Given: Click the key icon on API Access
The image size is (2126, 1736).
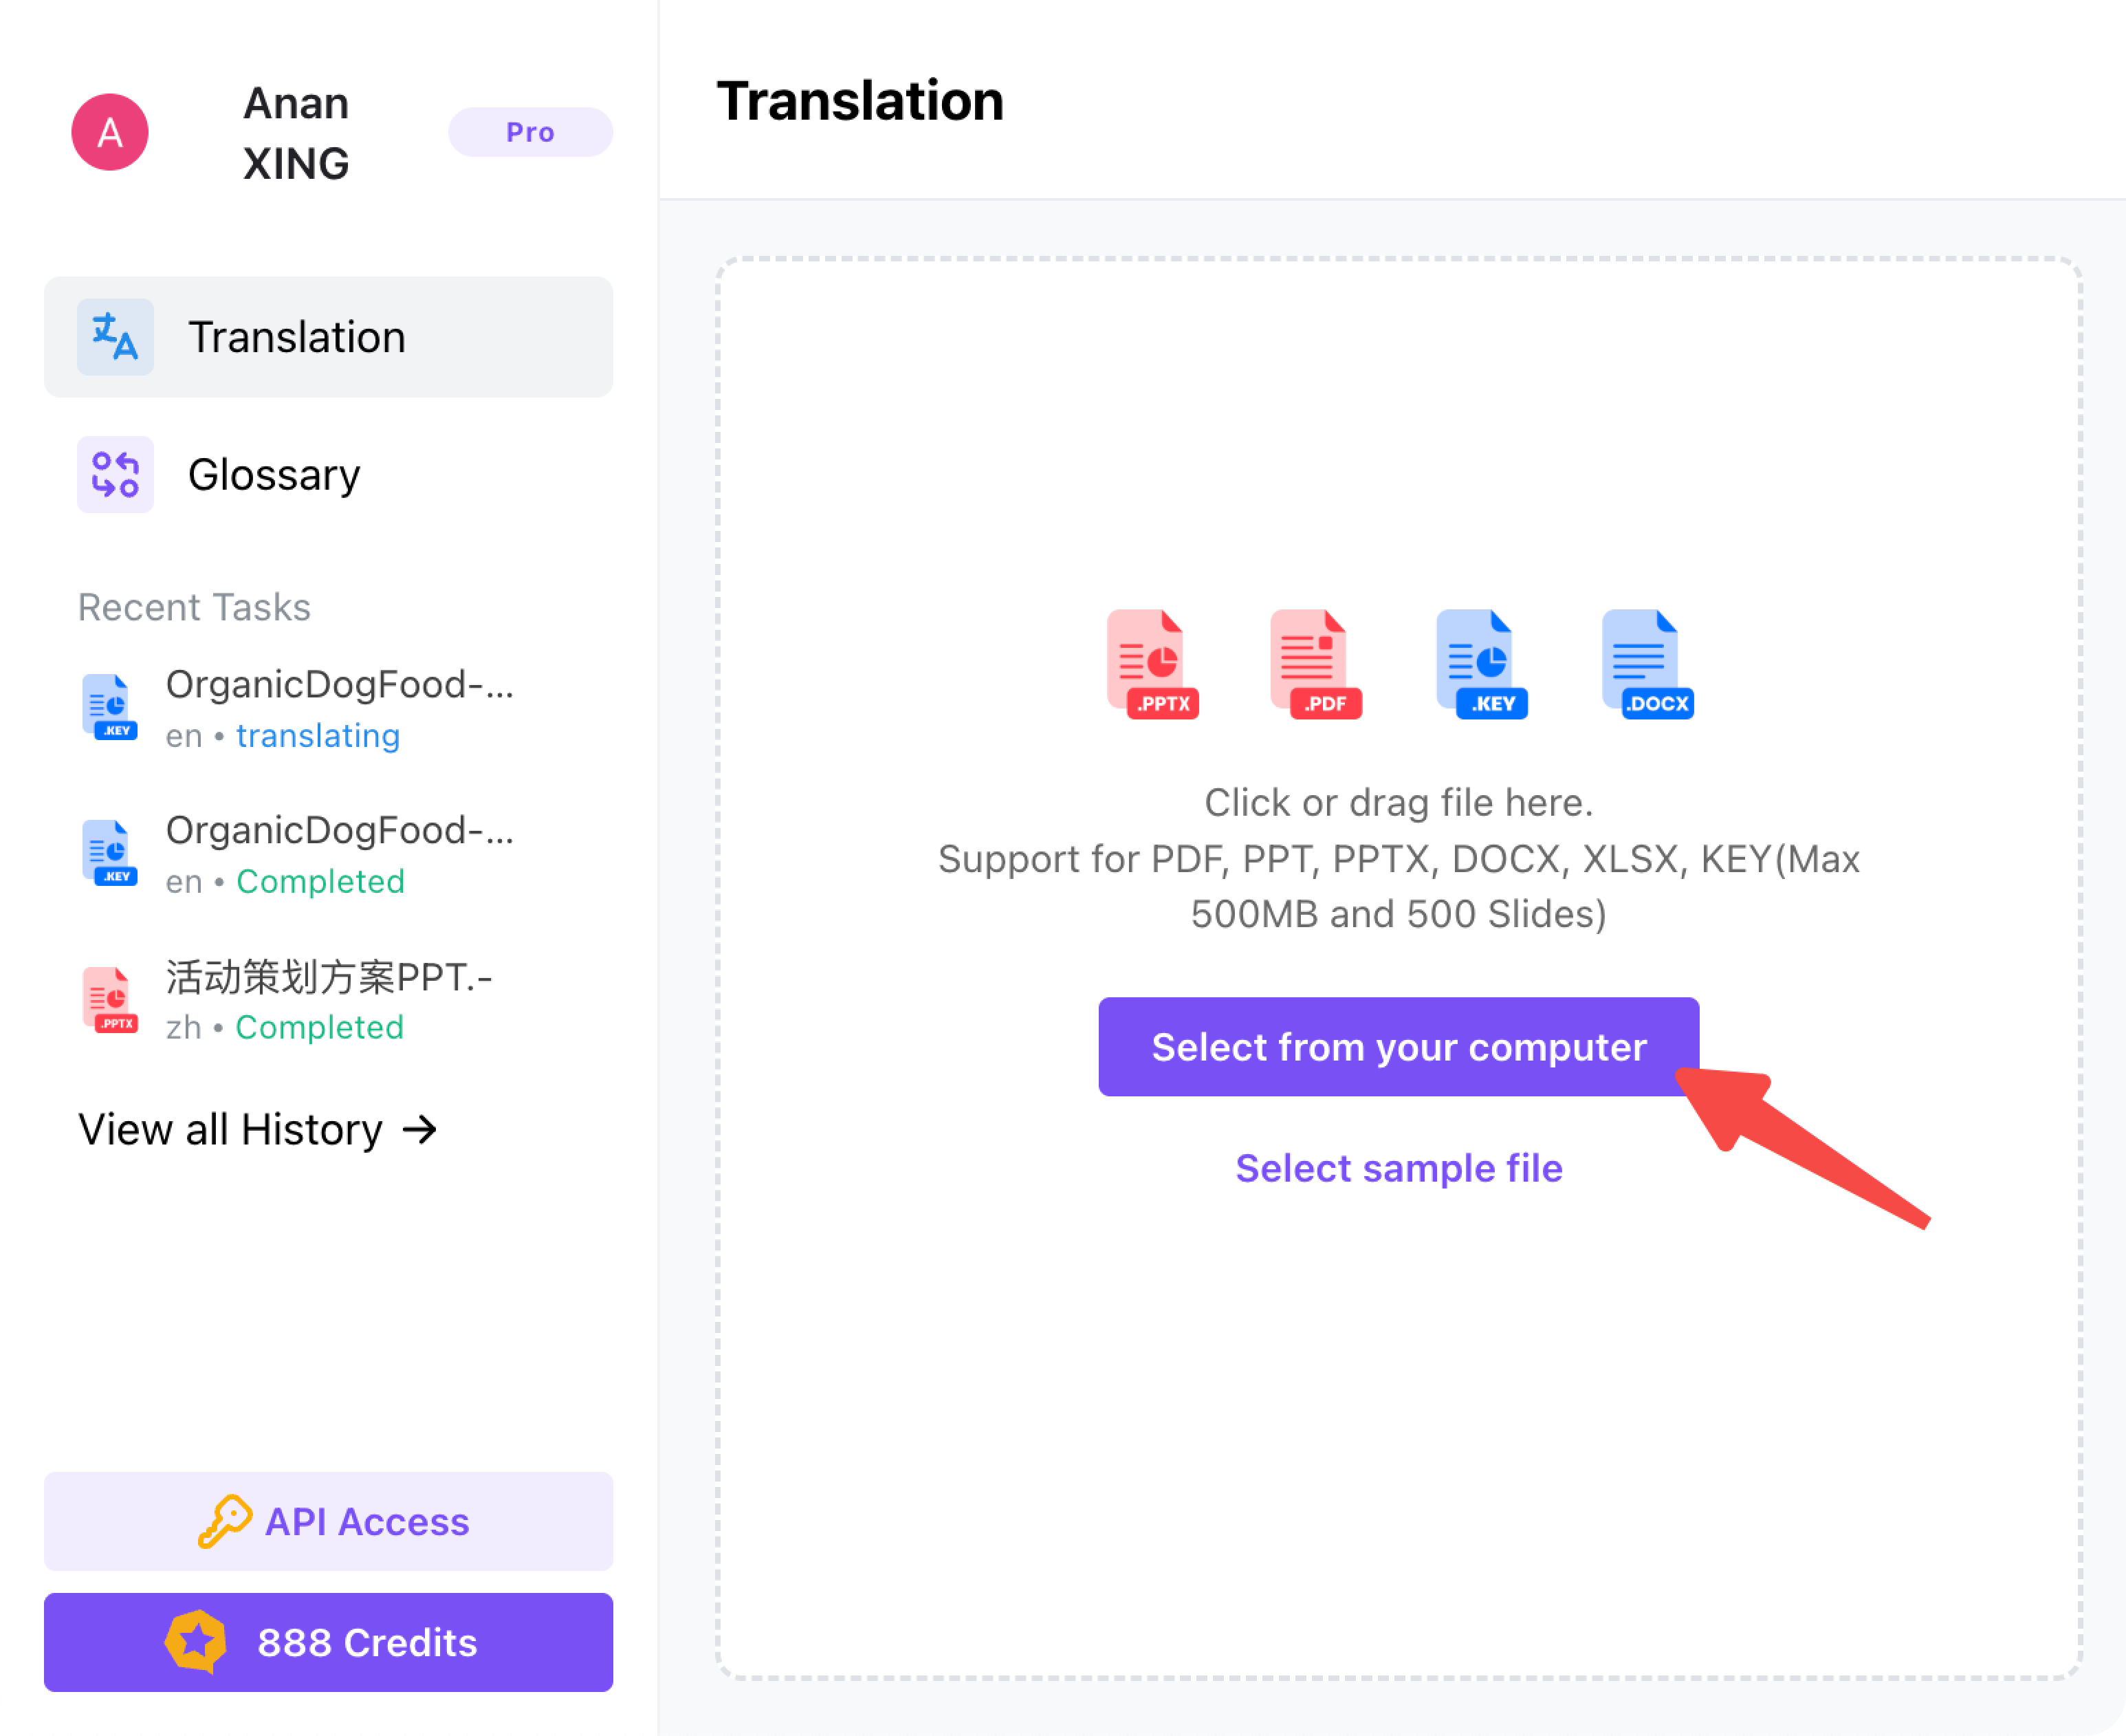Looking at the screenshot, I should point(224,1521).
